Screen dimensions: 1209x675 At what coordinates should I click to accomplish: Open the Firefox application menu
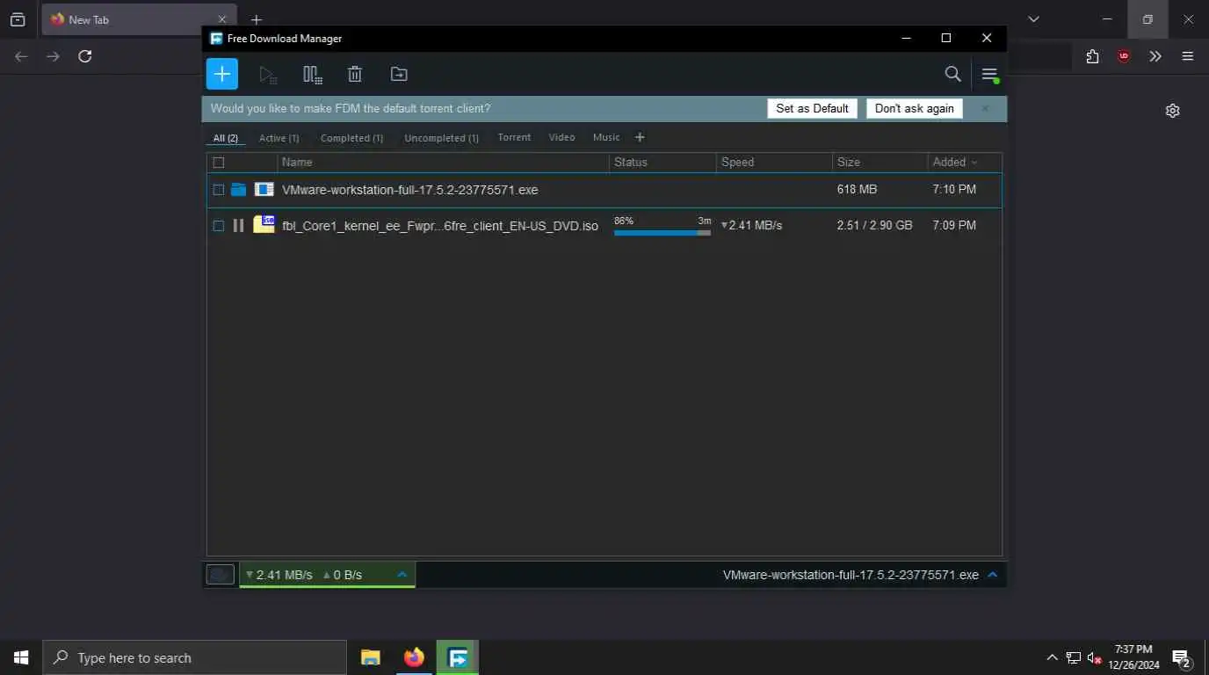click(1188, 56)
